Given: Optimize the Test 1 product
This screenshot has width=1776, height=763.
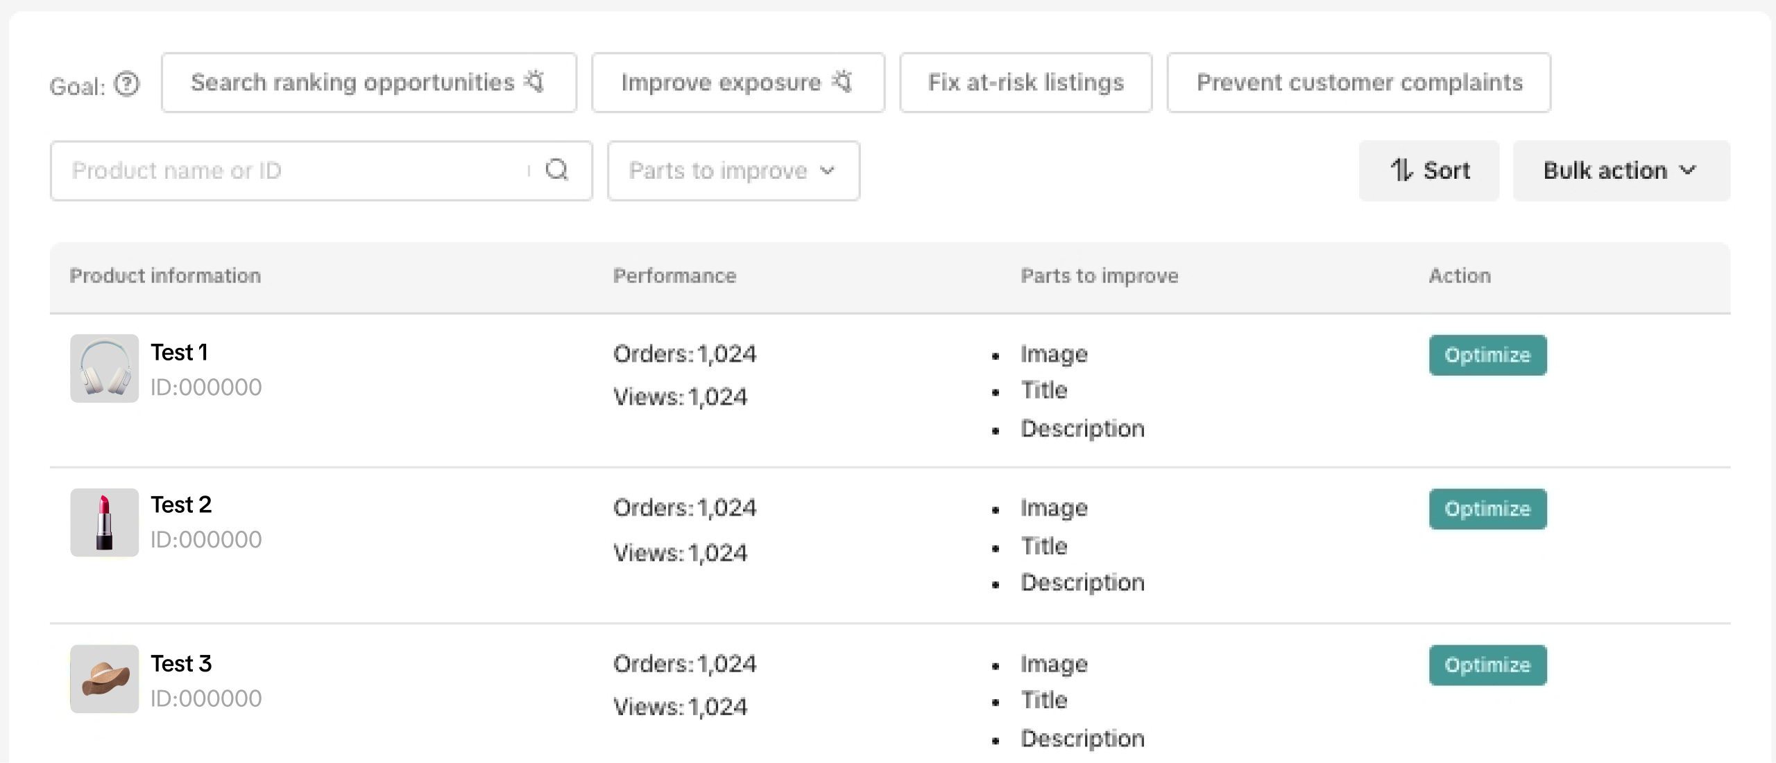Looking at the screenshot, I should pos(1487,355).
